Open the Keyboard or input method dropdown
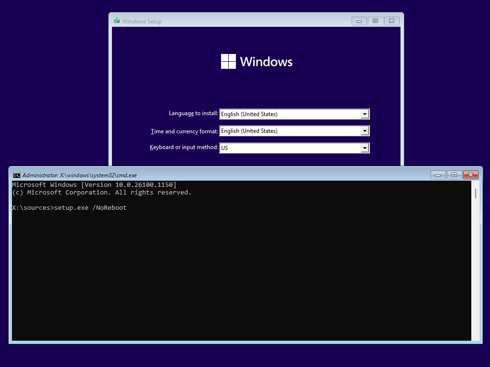 click(x=365, y=147)
